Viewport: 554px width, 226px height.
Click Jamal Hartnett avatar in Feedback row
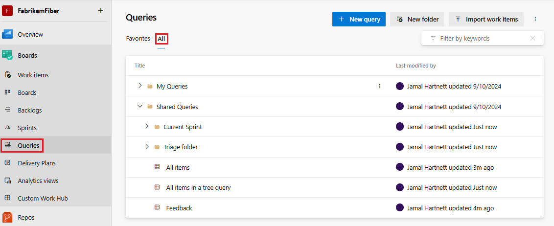pyautogui.click(x=400, y=207)
